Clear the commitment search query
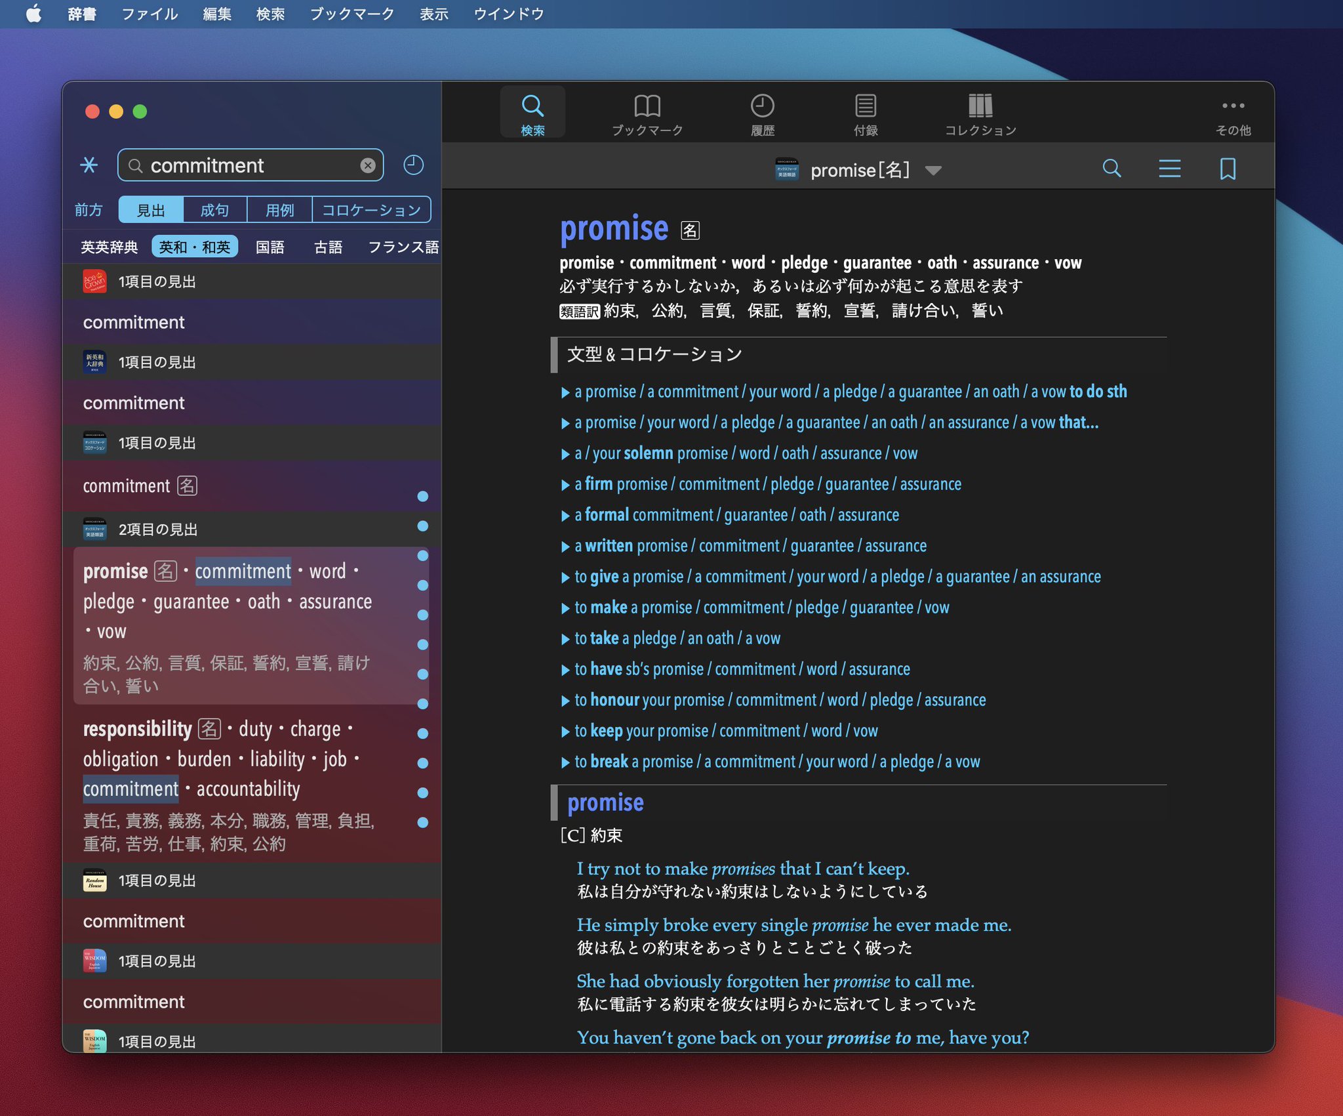This screenshot has height=1116, width=1343. coord(367,165)
